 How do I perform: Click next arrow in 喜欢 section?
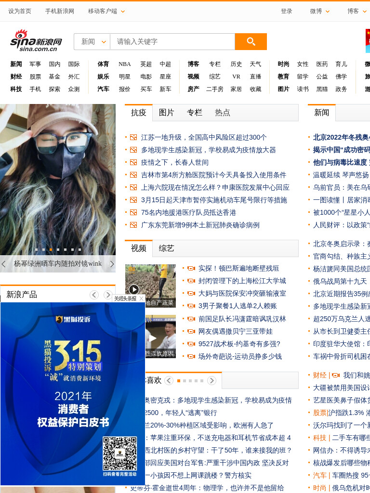[x=211, y=380]
